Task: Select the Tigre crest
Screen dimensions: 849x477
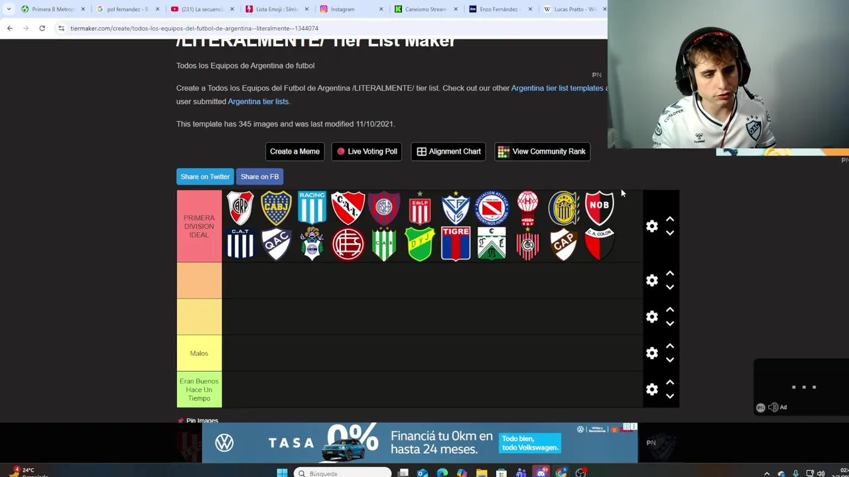Action: point(456,244)
